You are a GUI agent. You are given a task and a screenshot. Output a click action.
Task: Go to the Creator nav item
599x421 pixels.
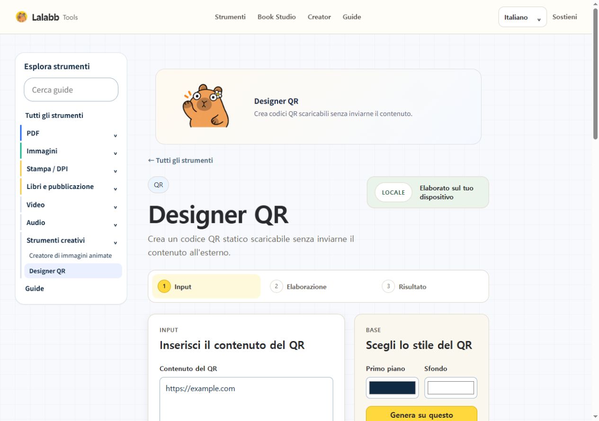coord(319,17)
